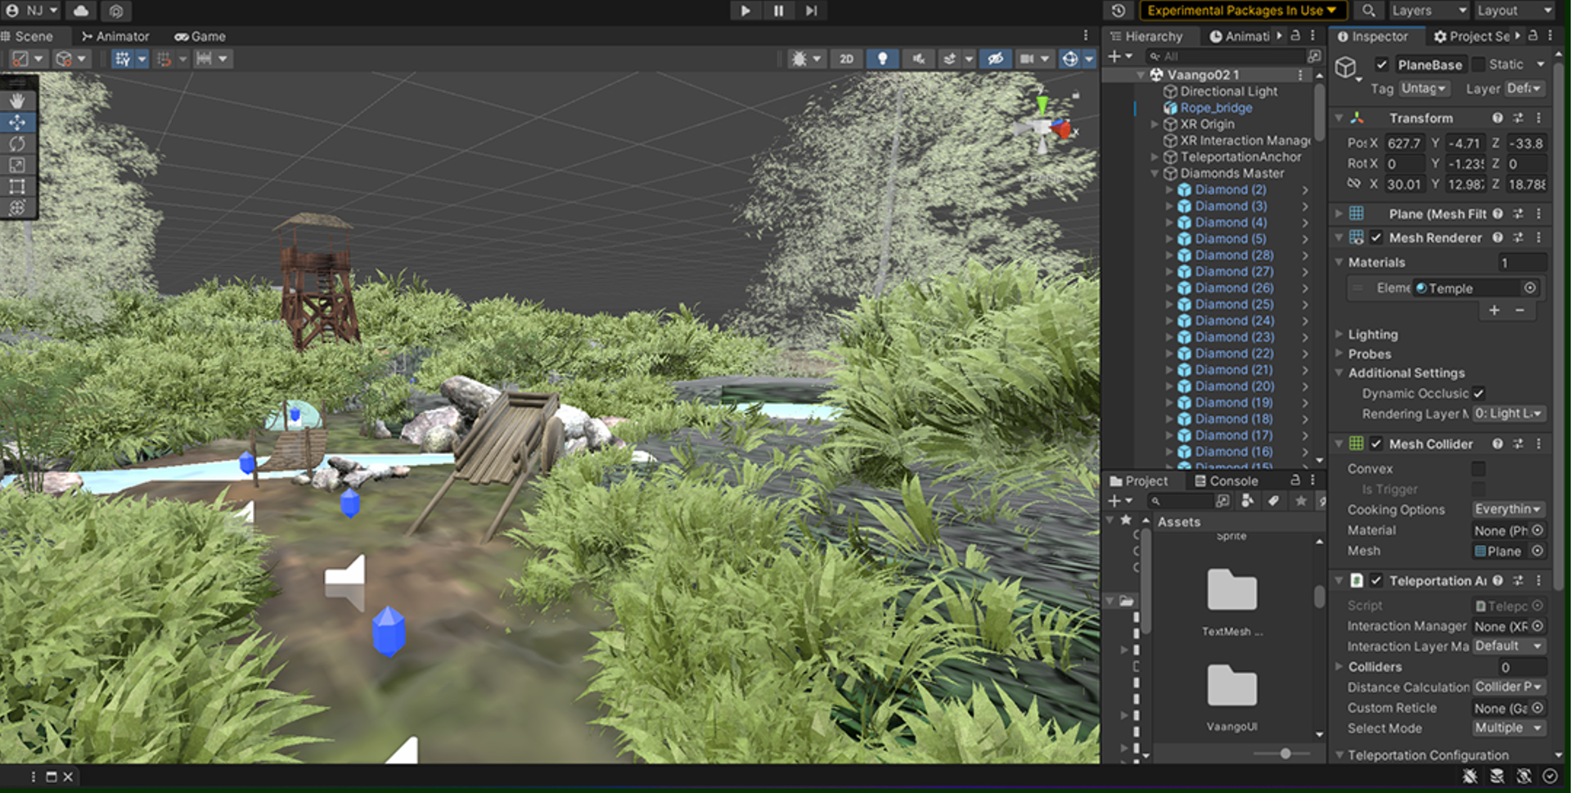Viewport: 1571px width, 793px height.
Task: Toggle scene visibility (crossed eye) icon
Action: (995, 59)
